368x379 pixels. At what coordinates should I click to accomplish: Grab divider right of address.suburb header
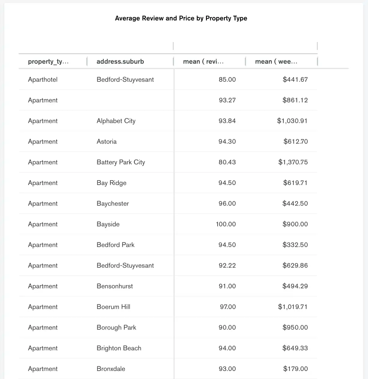tap(173, 62)
